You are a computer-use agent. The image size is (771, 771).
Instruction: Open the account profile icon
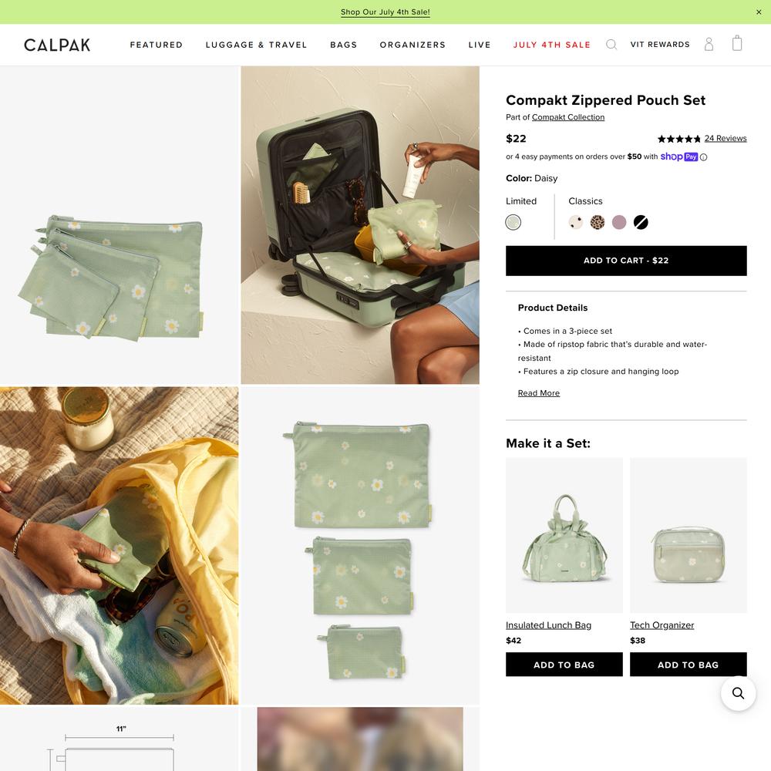click(x=709, y=44)
